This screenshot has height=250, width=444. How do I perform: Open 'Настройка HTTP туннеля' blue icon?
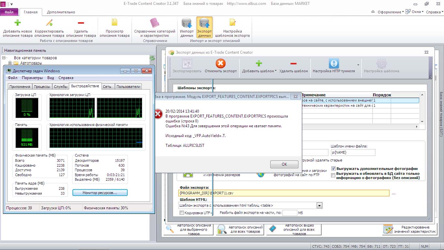334,63
